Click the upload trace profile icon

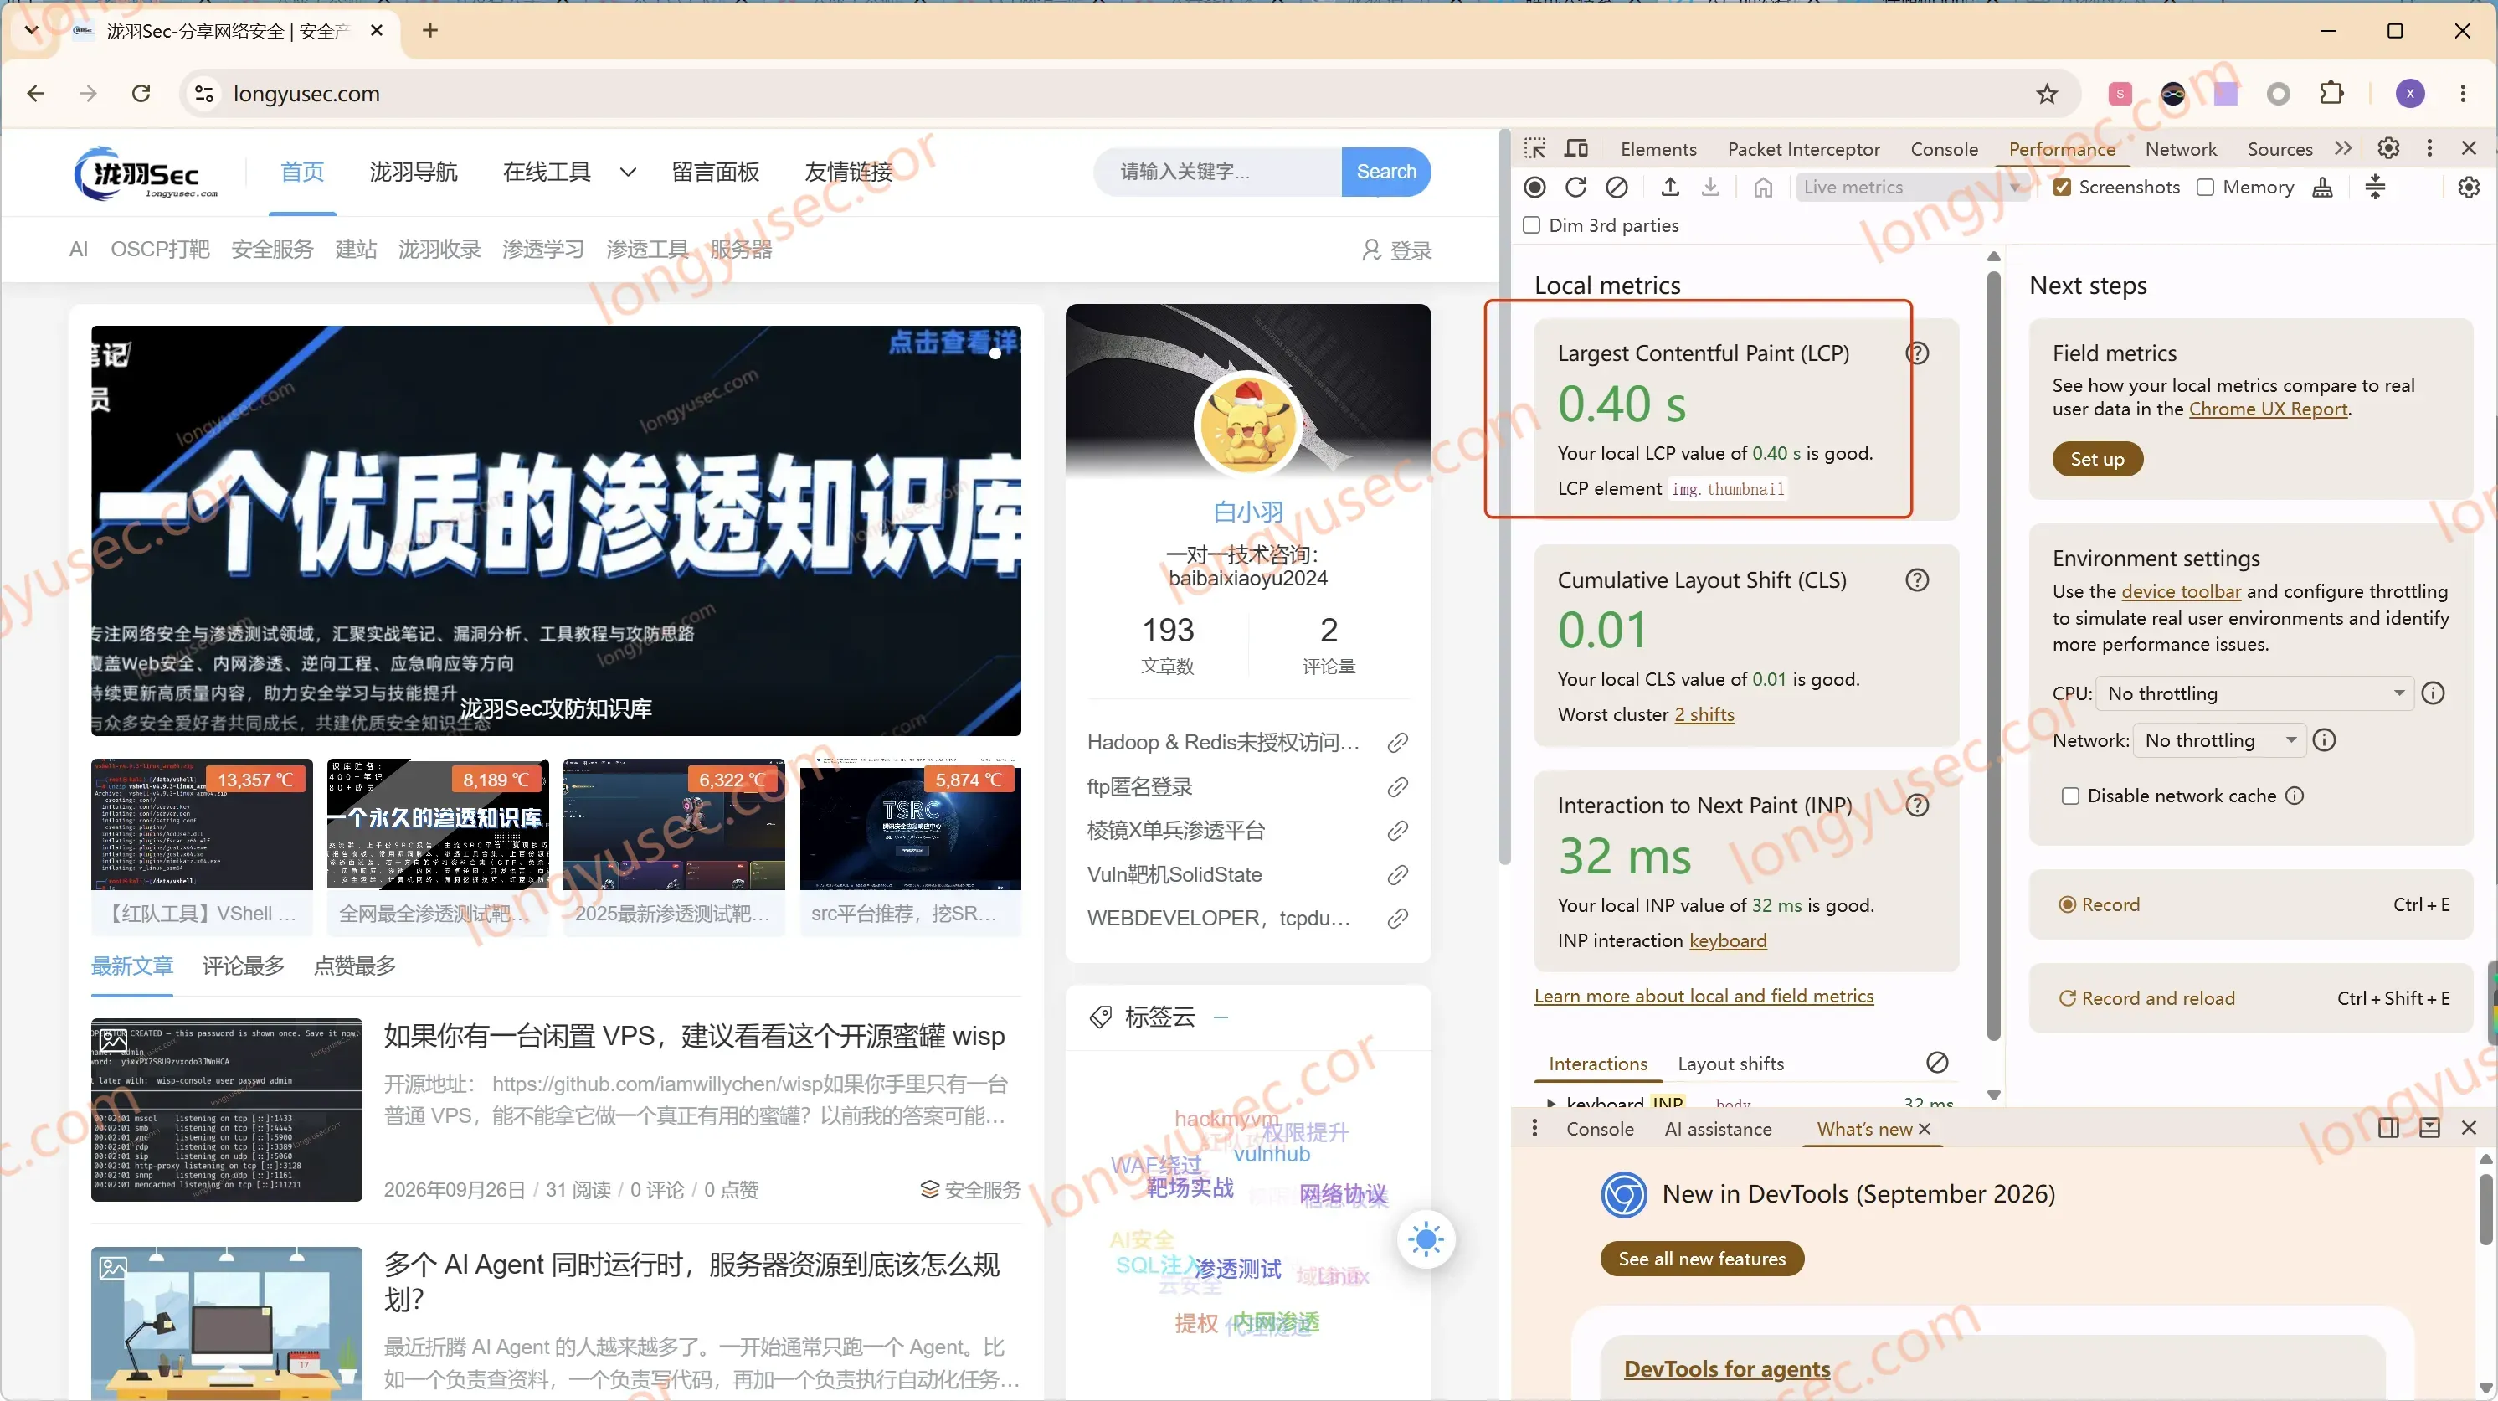(1670, 188)
